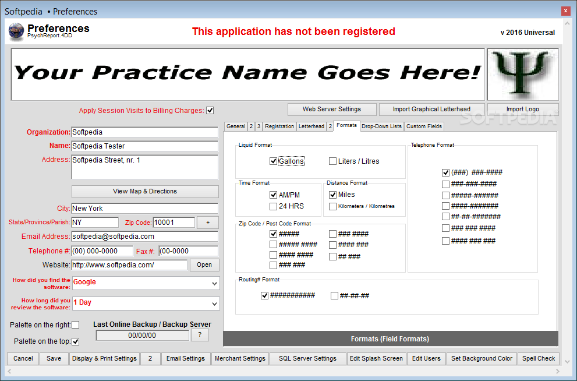Open the Registration tab

279,126
